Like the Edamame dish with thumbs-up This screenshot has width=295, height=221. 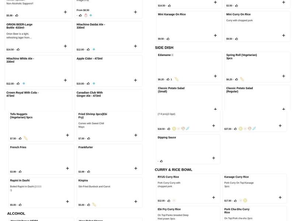coord(168,79)
